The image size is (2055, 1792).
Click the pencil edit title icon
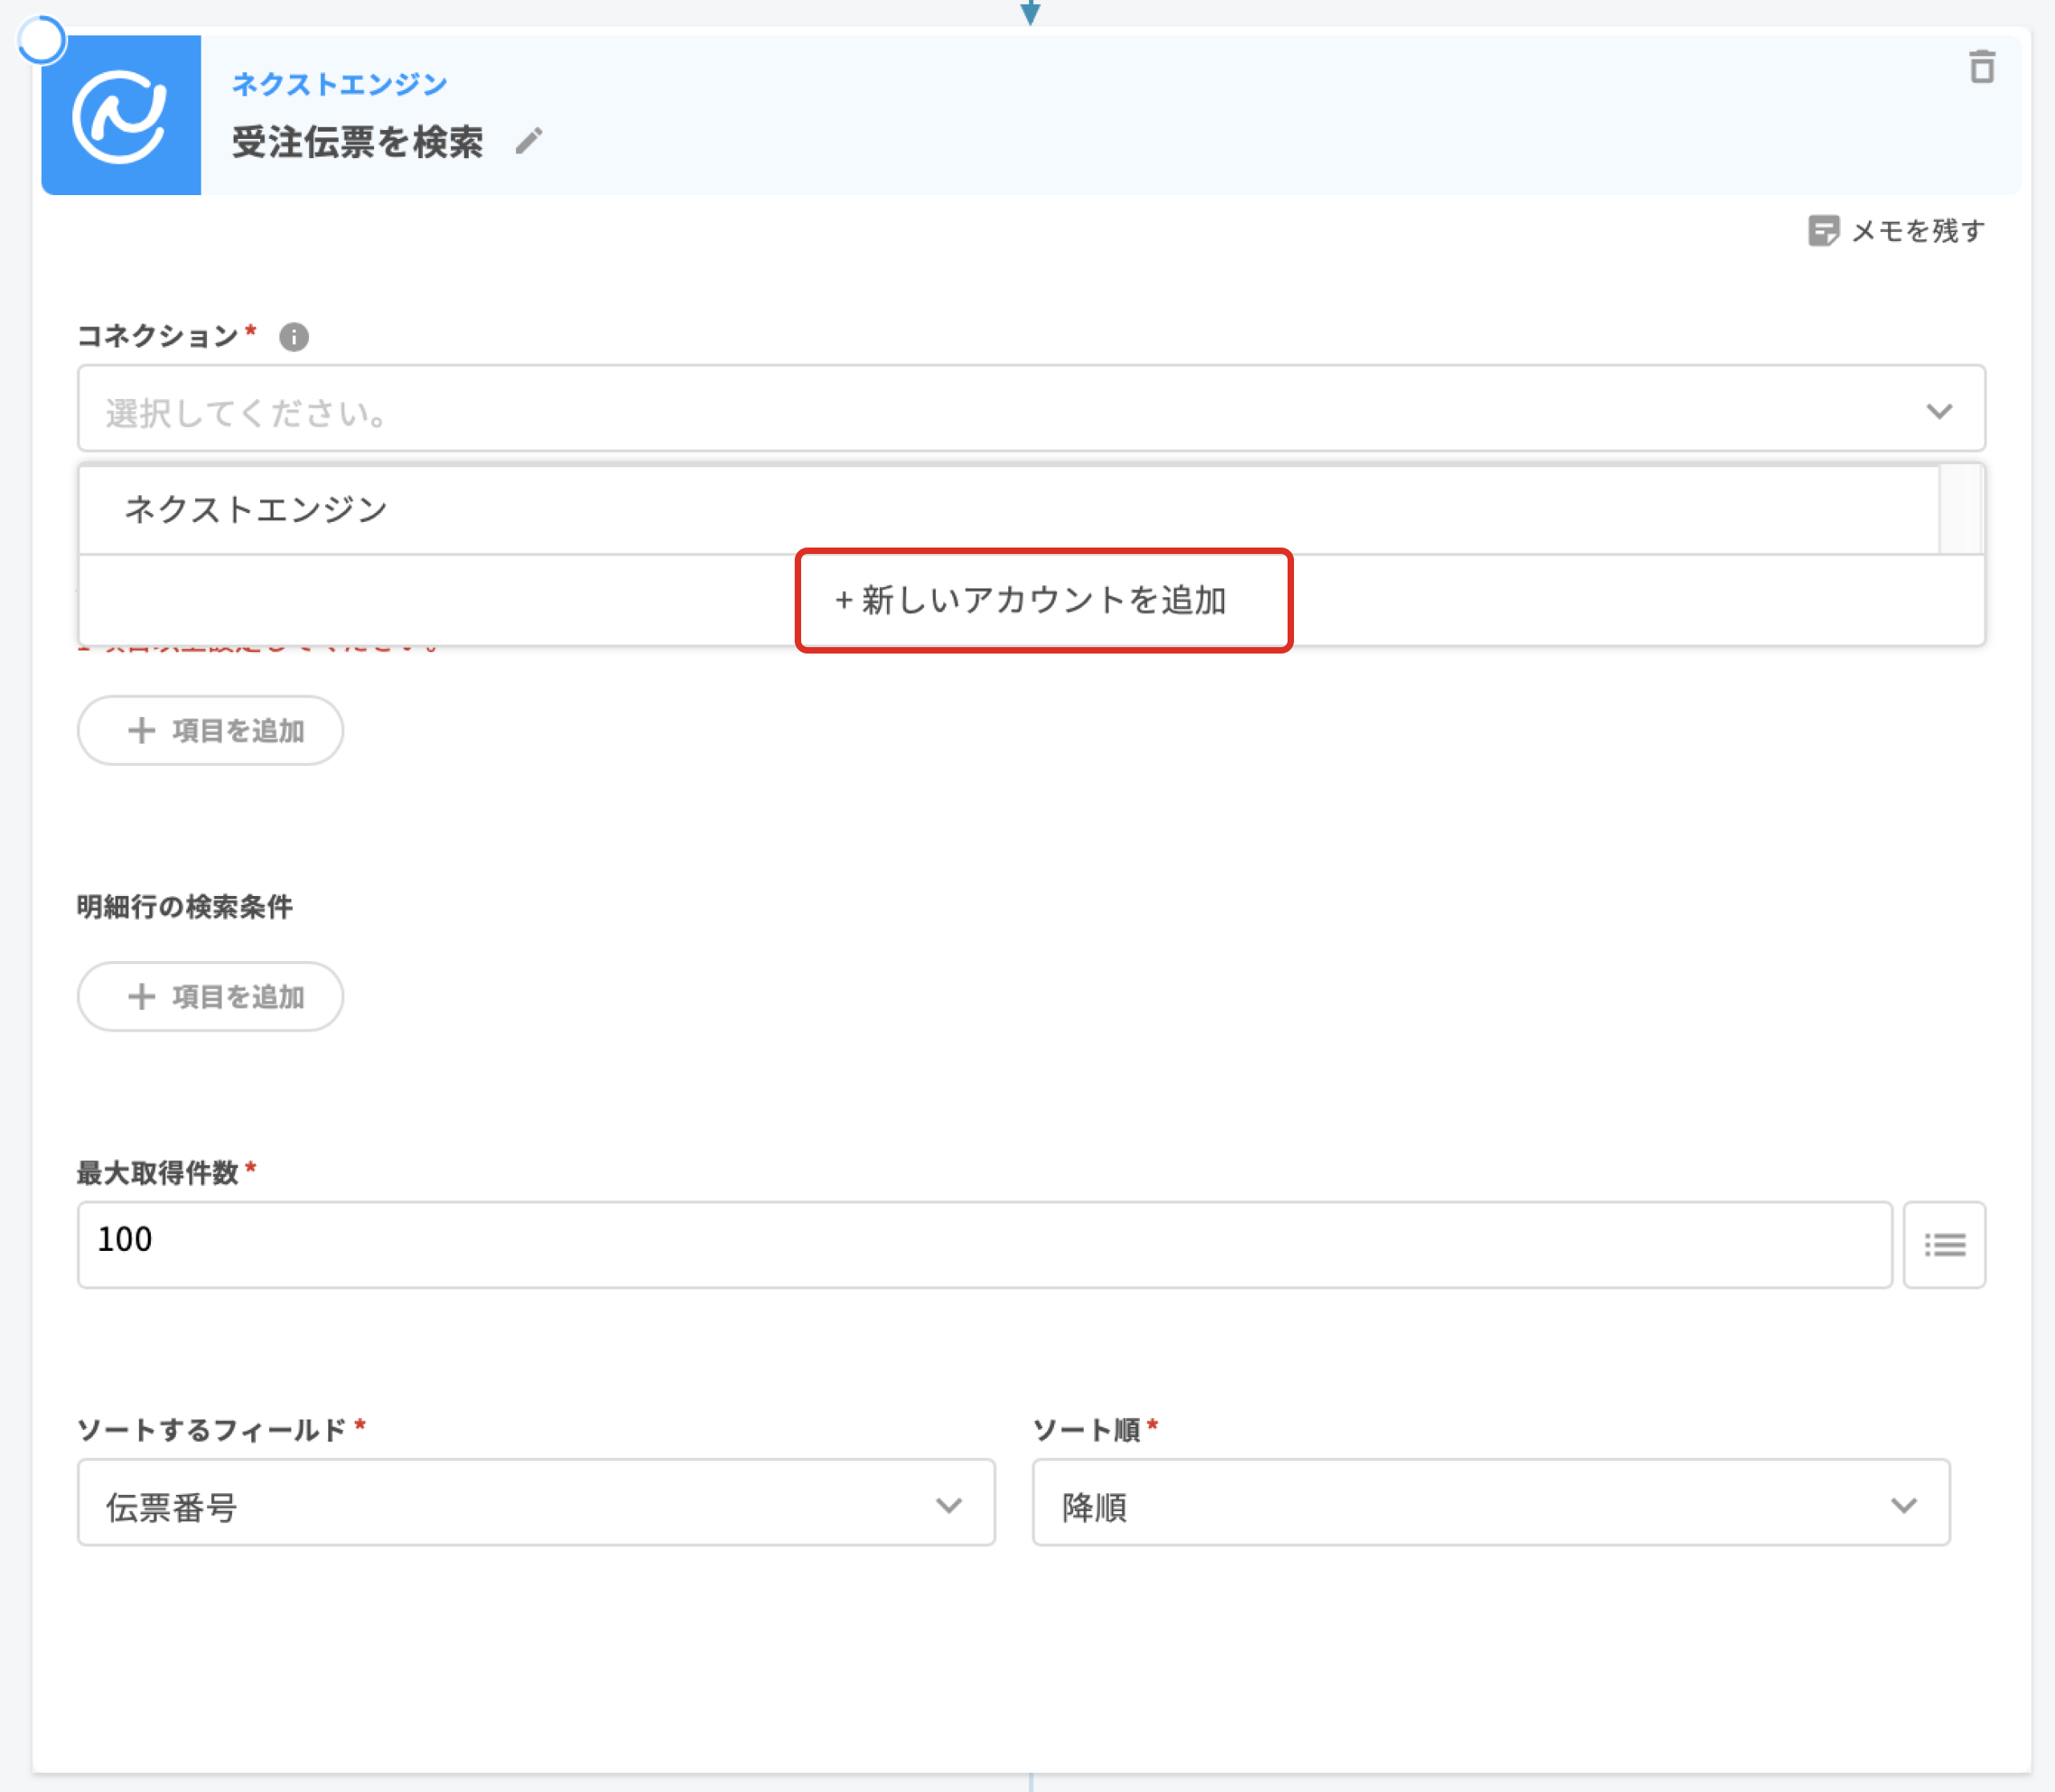coord(529,141)
